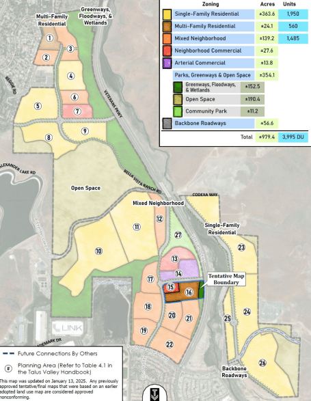The image size is (311, 401).
Task: Click the Multi-Family Residential brown legend swatch
Action: coord(167,27)
